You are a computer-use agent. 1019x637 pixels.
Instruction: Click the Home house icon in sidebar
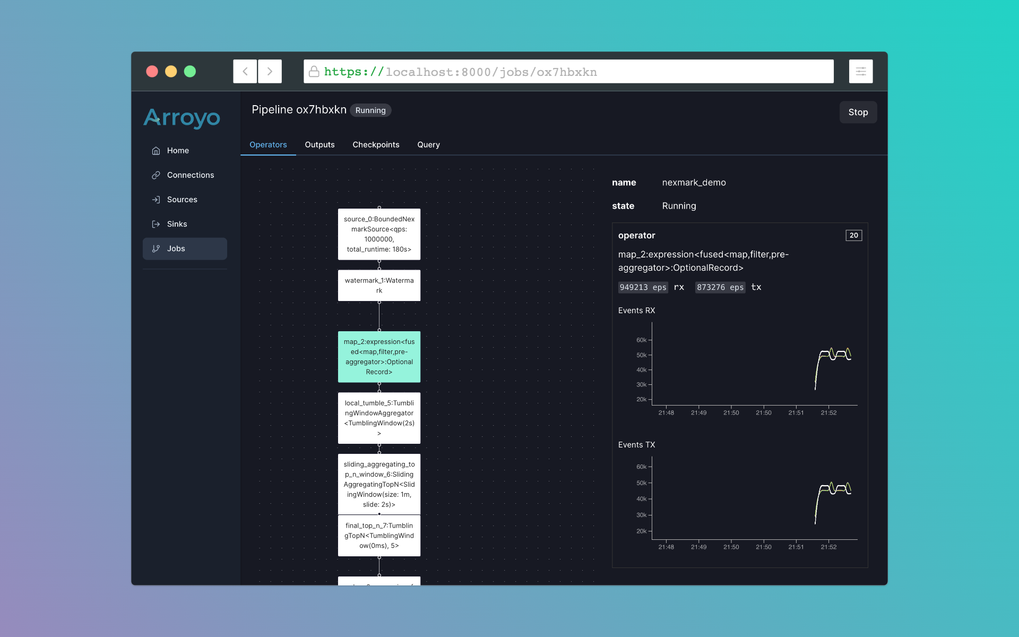(x=156, y=151)
